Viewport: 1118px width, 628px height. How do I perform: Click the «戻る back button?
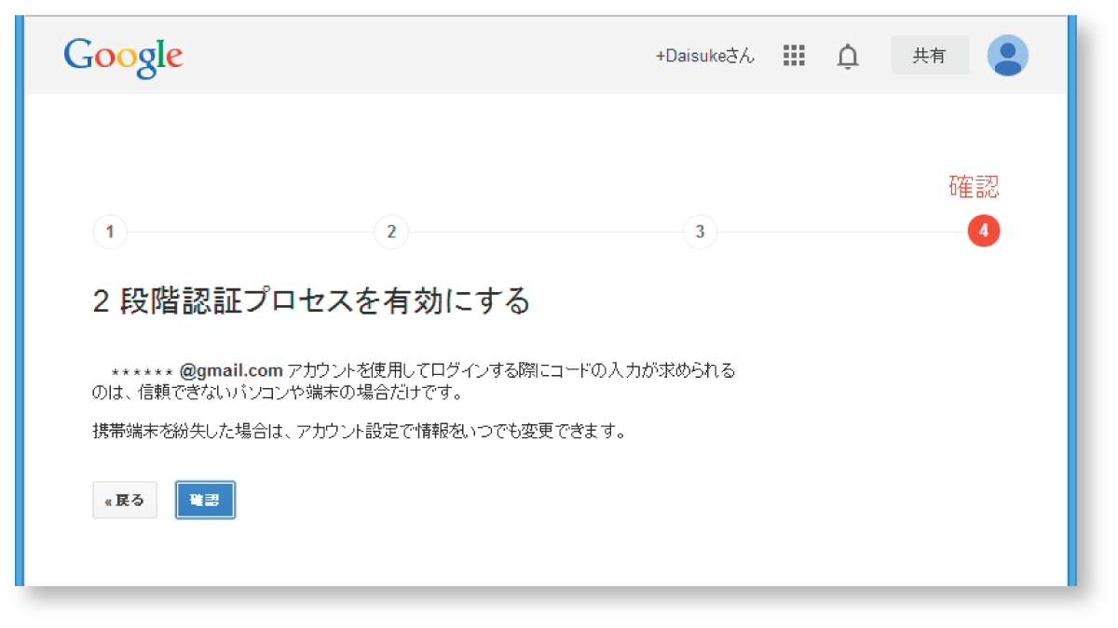125,501
